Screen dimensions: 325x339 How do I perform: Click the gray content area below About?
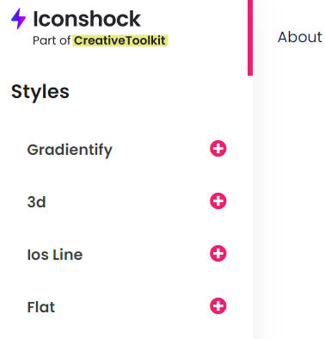click(289, 200)
